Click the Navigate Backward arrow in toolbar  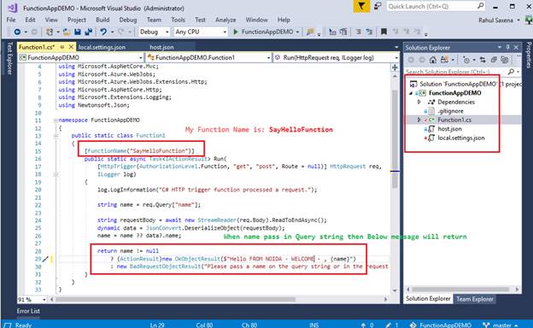click(x=17, y=32)
